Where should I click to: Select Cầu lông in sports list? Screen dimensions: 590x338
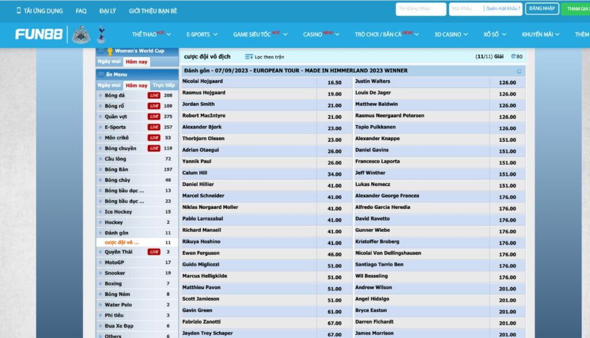(x=137, y=159)
